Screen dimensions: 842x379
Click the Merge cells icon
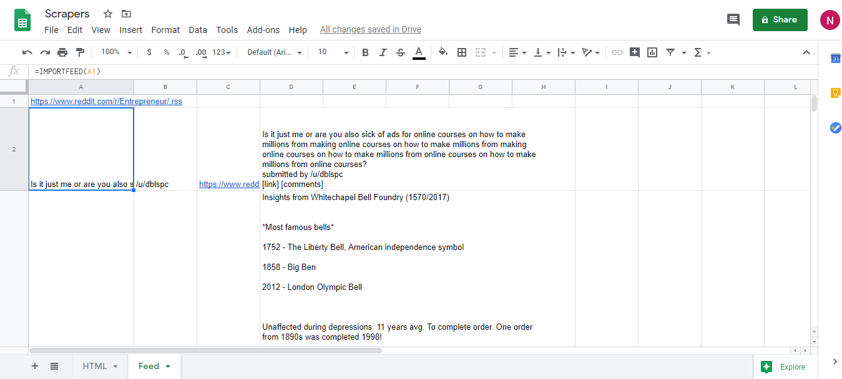pos(481,52)
